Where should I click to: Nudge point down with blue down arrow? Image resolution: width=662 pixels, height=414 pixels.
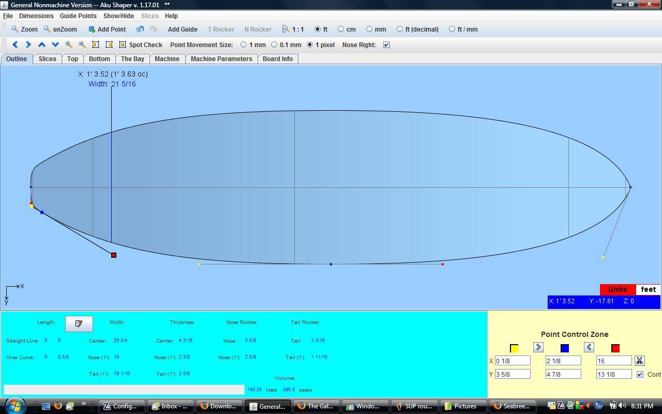click(55, 45)
